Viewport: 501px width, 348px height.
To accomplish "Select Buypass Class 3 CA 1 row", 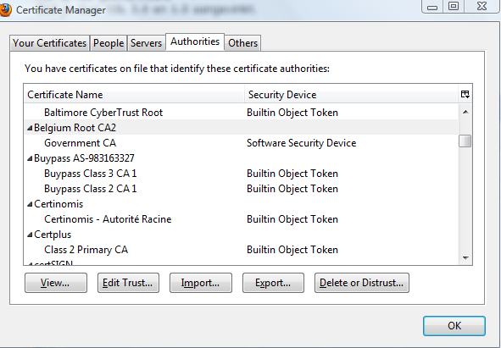I will pyautogui.click(x=241, y=174).
